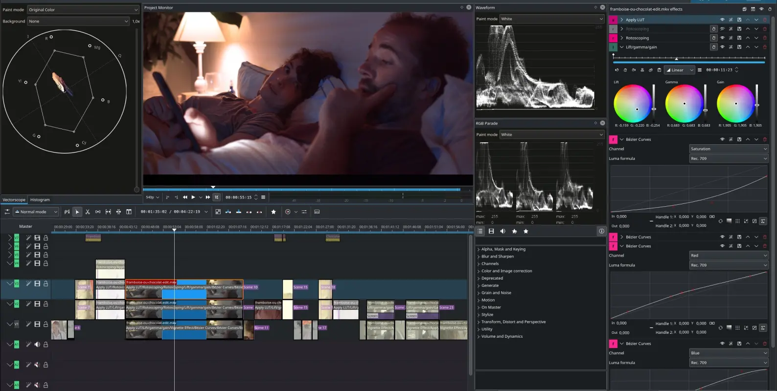The image size is (777, 391).
Task: Change Channel dropdown set to Saturation
Action: (729, 149)
